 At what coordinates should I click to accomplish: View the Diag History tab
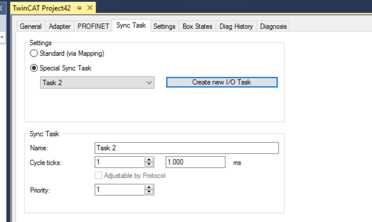coord(236,26)
